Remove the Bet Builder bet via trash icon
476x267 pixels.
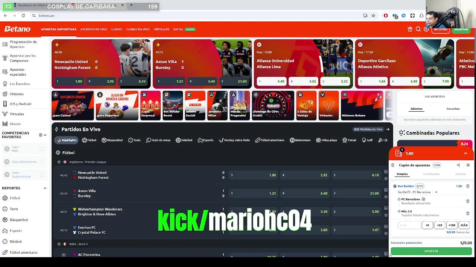coord(468,186)
